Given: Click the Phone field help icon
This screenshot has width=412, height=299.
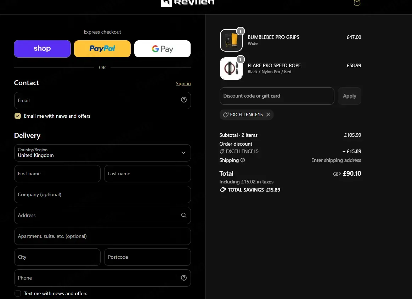Looking at the screenshot, I should (x=184, y=278).
